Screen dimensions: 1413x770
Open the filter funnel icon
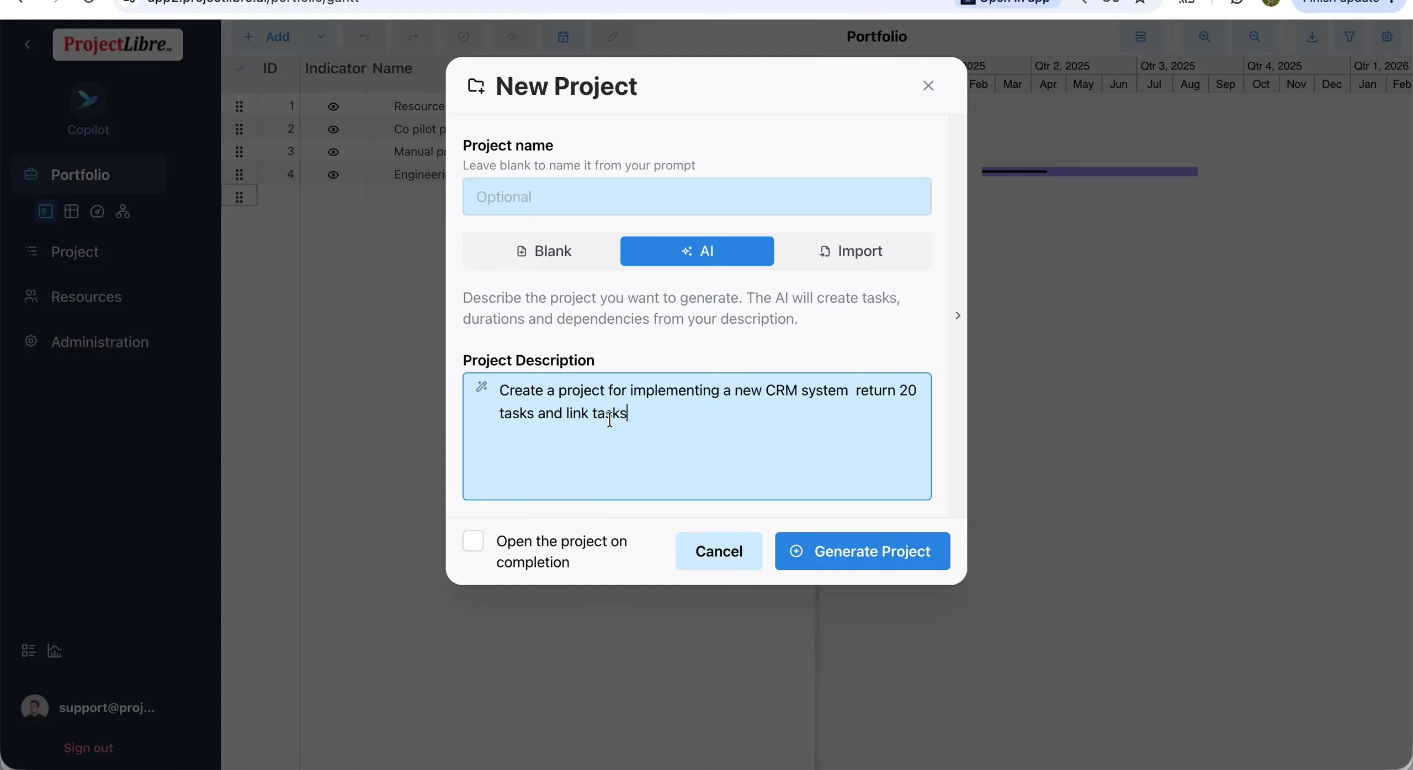(1350, 36)
